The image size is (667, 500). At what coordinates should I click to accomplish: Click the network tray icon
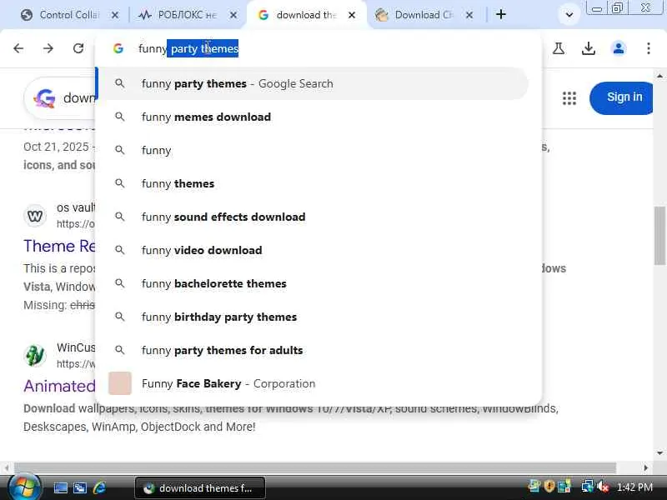click(587, 487)
